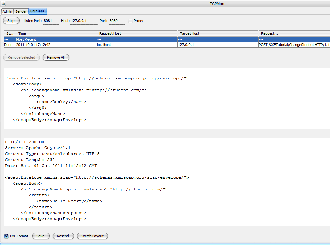Select the Port 8081 tab

click(x=38, y=11)
